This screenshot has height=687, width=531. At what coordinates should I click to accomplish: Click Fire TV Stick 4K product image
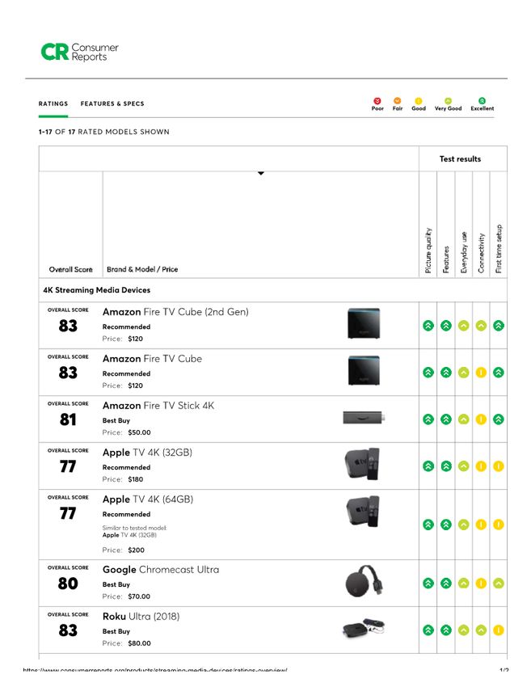pyautogui.click(x=364, y=418)
